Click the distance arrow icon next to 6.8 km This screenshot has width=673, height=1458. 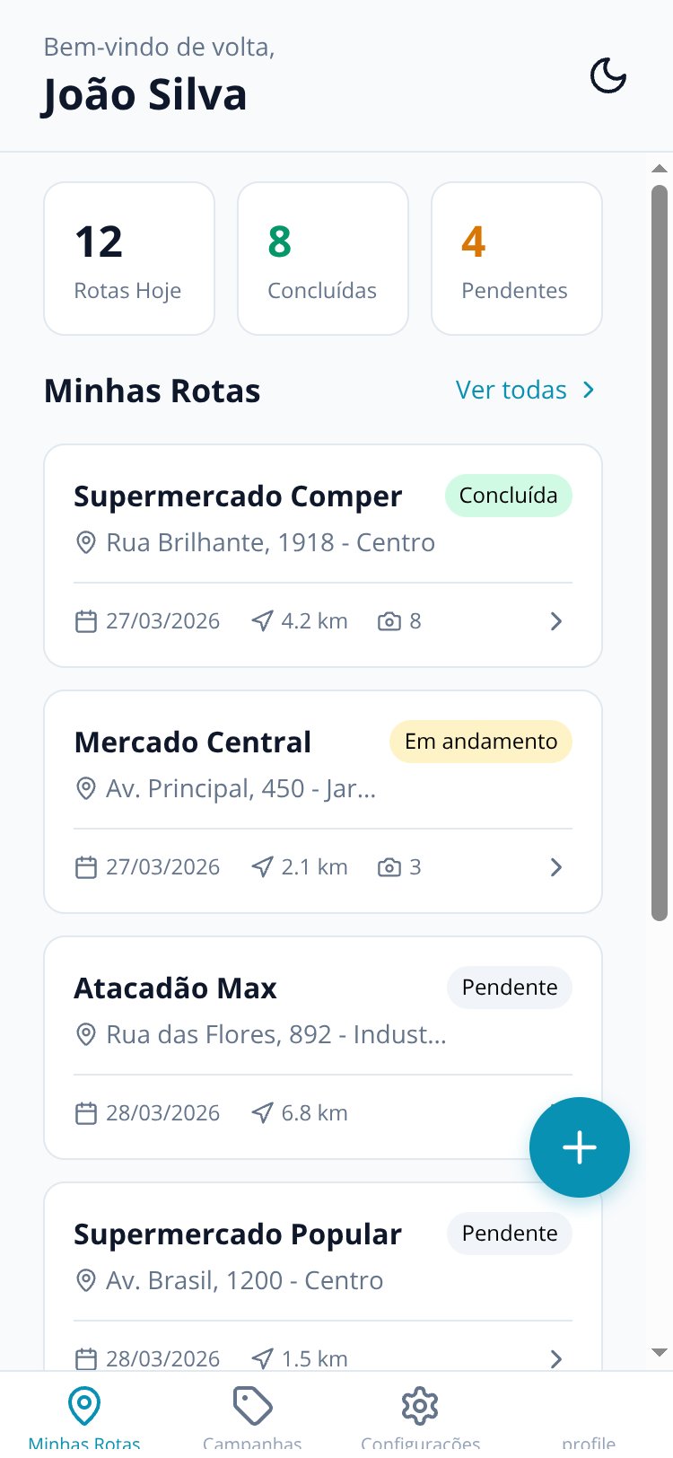coord(262,1113)
